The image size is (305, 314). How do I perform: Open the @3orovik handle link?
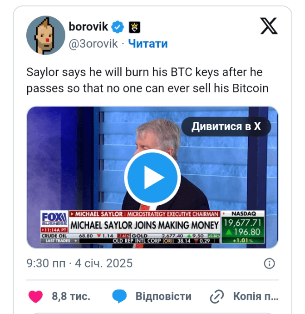point(93,44)
